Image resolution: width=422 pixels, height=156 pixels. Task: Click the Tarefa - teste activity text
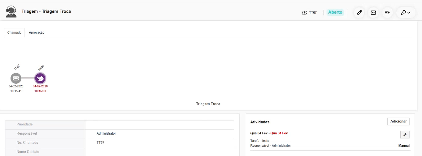click(259, 141)
